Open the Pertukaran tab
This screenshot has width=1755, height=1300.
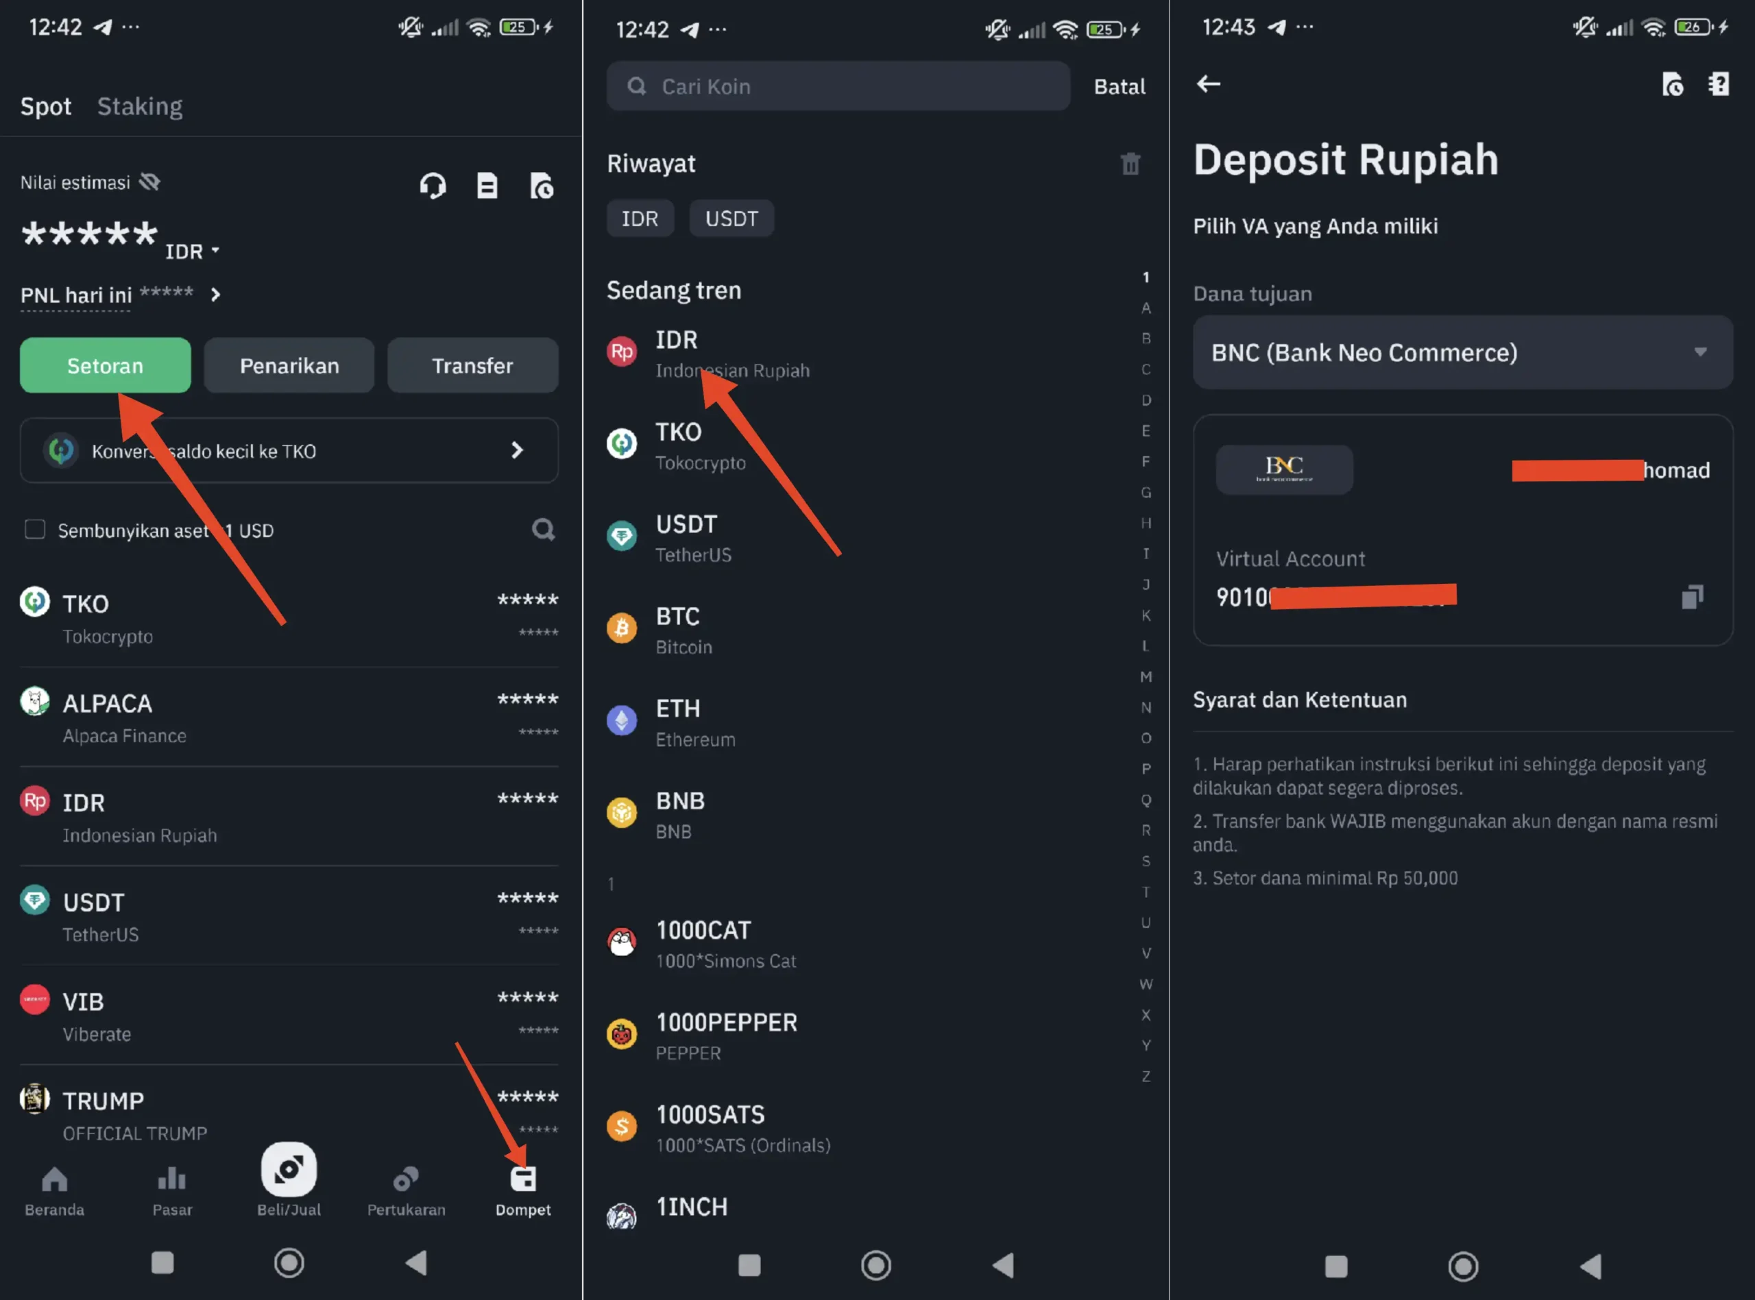(406, 1190)
